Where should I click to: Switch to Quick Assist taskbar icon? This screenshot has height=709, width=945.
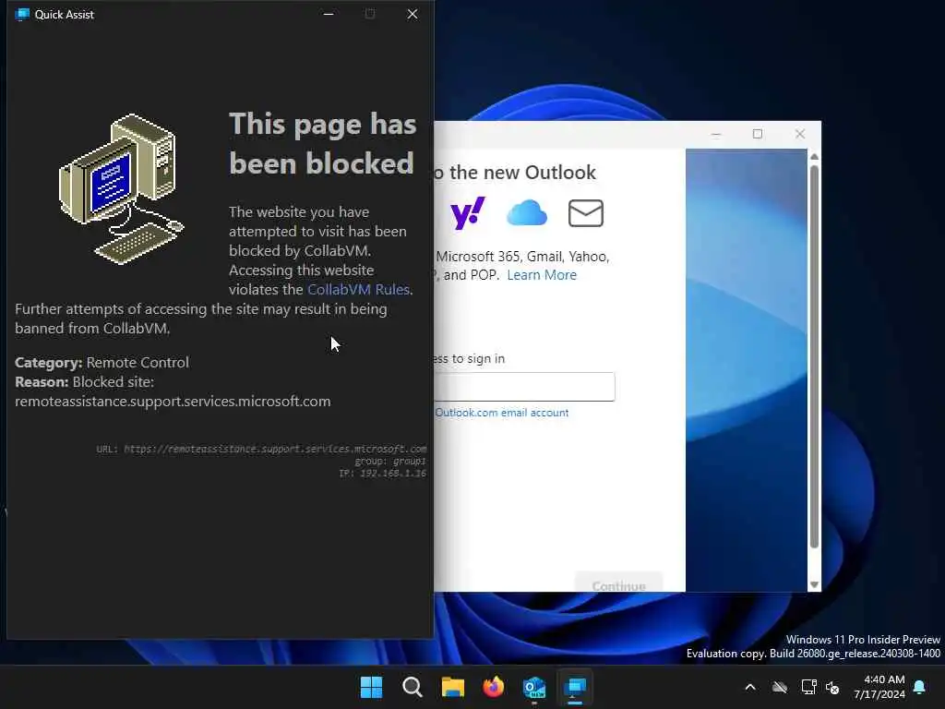tap(575, 687)
